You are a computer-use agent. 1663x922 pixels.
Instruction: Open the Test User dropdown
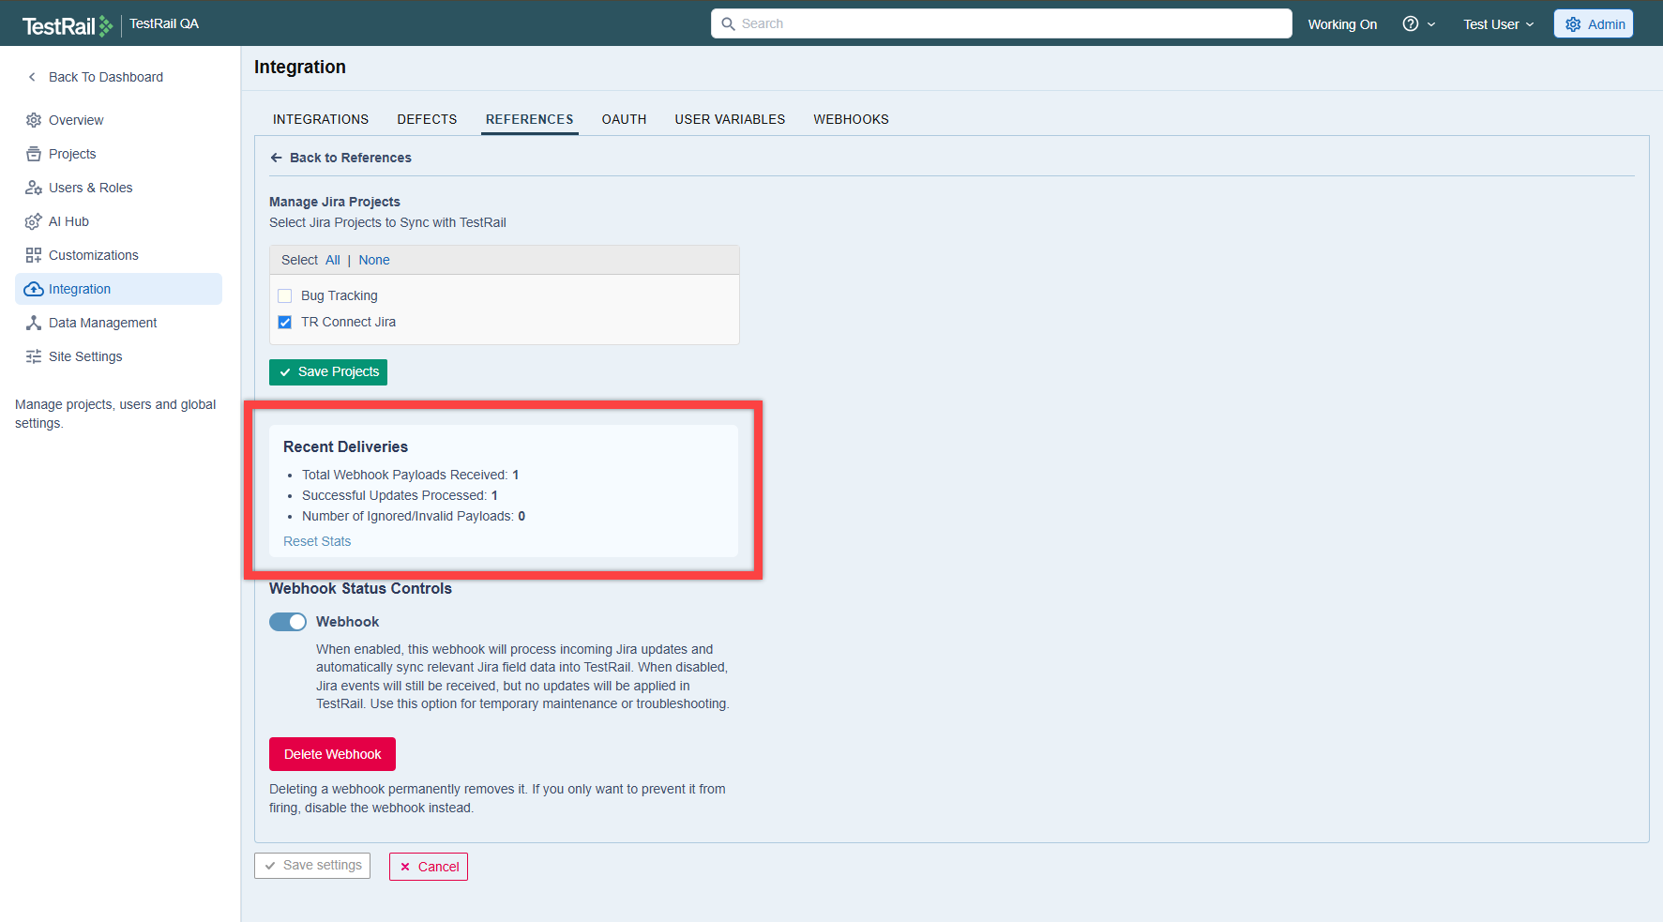click(1498, 24)
